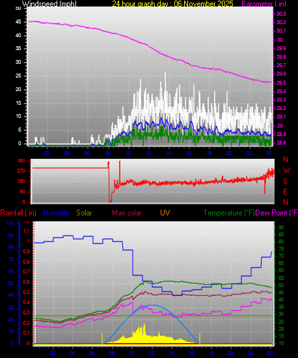The width and height of the screenshot is (298, 358).
Task: Click '270' on the wind direction axis
Action: pyautogui.click(x=21, y=171)
